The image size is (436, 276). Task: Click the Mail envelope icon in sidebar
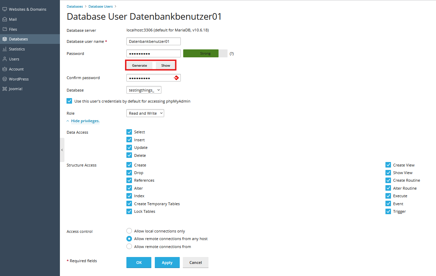tap(5, 19)
